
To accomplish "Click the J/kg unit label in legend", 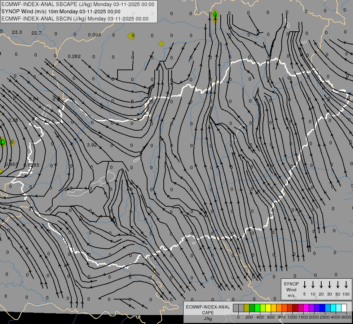I will (x=208, y=319).
